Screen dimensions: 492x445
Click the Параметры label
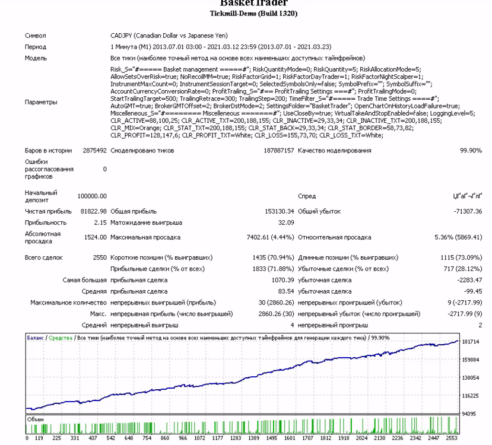[x=41, y=102]
